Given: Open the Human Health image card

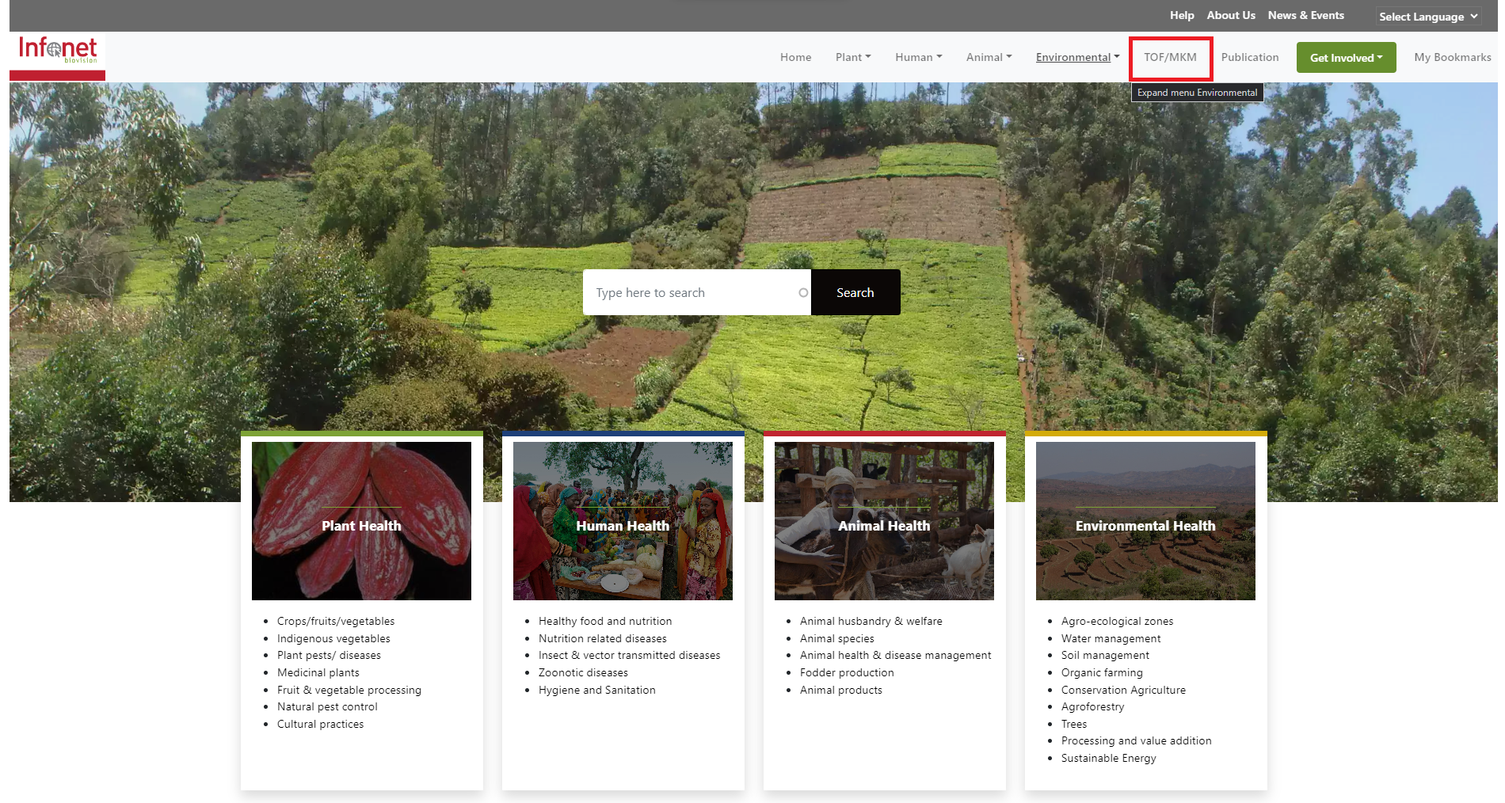Looking at the screenshot, I should (623, 521).
